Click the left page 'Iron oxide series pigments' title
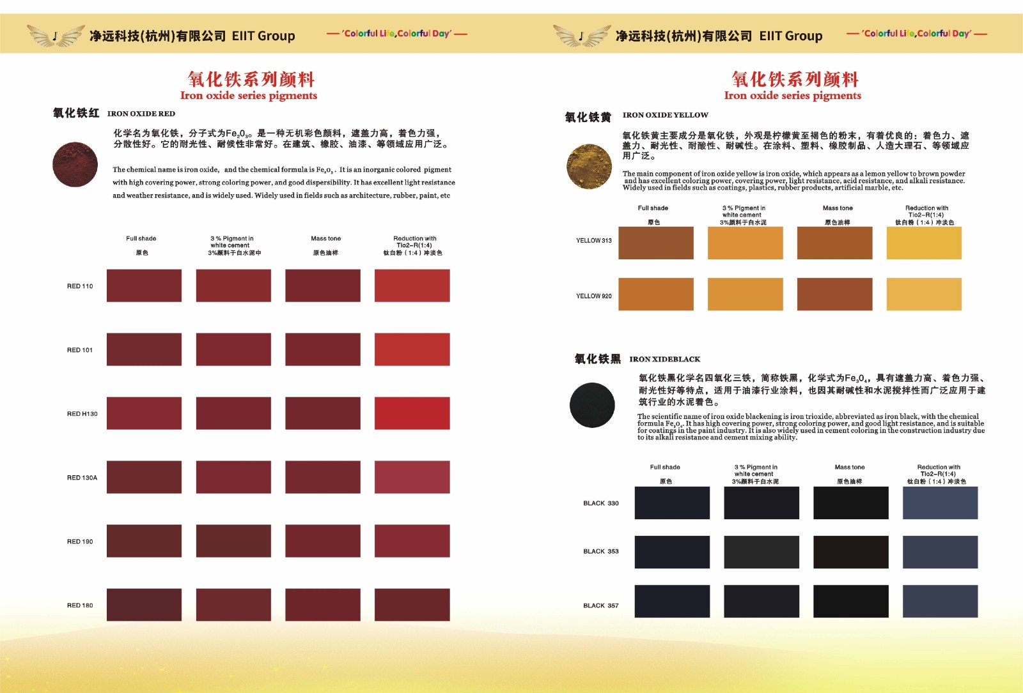Image resolution: width=1023 pixels, height=693 pixels. click(x=249, y=95)
